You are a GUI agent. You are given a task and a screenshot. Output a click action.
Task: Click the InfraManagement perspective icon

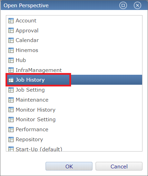pyautogui.click(x=11, y=70)
